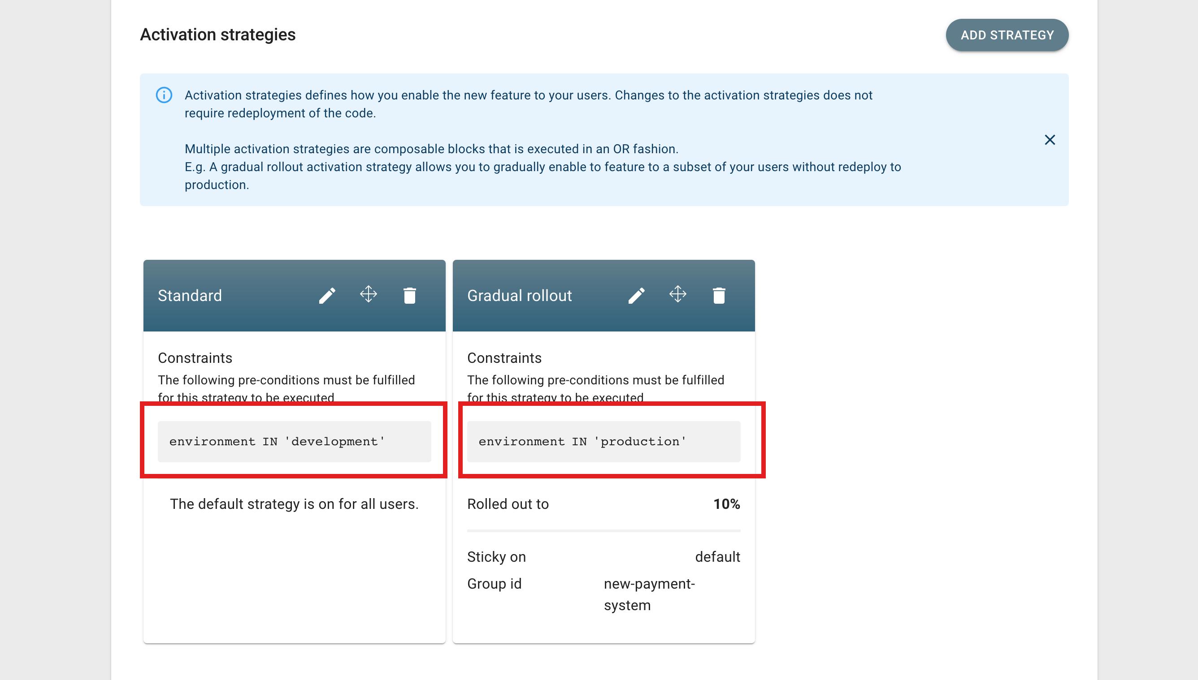Delete the Standard strategy via trash icon
Viewport: 1198px width, 680px height.
pyautogui.click(x=409, y=296)
